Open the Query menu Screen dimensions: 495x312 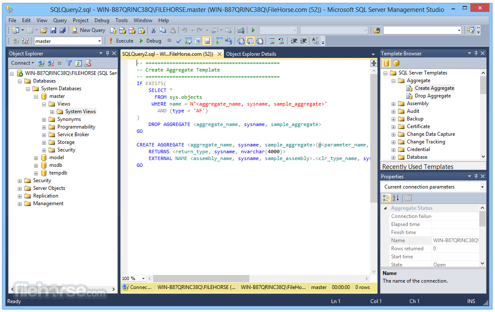point(60,20)
